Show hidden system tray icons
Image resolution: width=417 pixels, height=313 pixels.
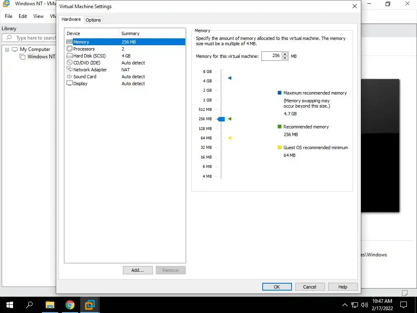pos(345,305)
